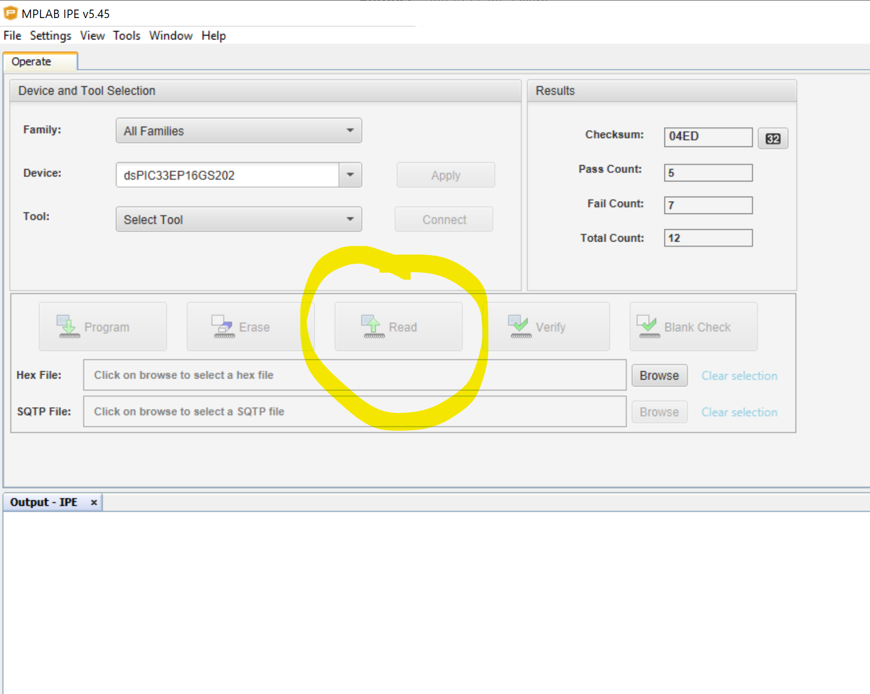Open the Window menu
Viewport: 870px width, 694px height.
(x=171, y=35)
